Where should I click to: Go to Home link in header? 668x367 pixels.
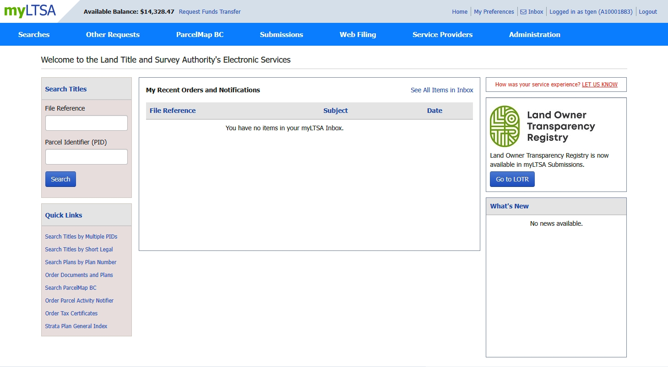(x=460, y=12)
